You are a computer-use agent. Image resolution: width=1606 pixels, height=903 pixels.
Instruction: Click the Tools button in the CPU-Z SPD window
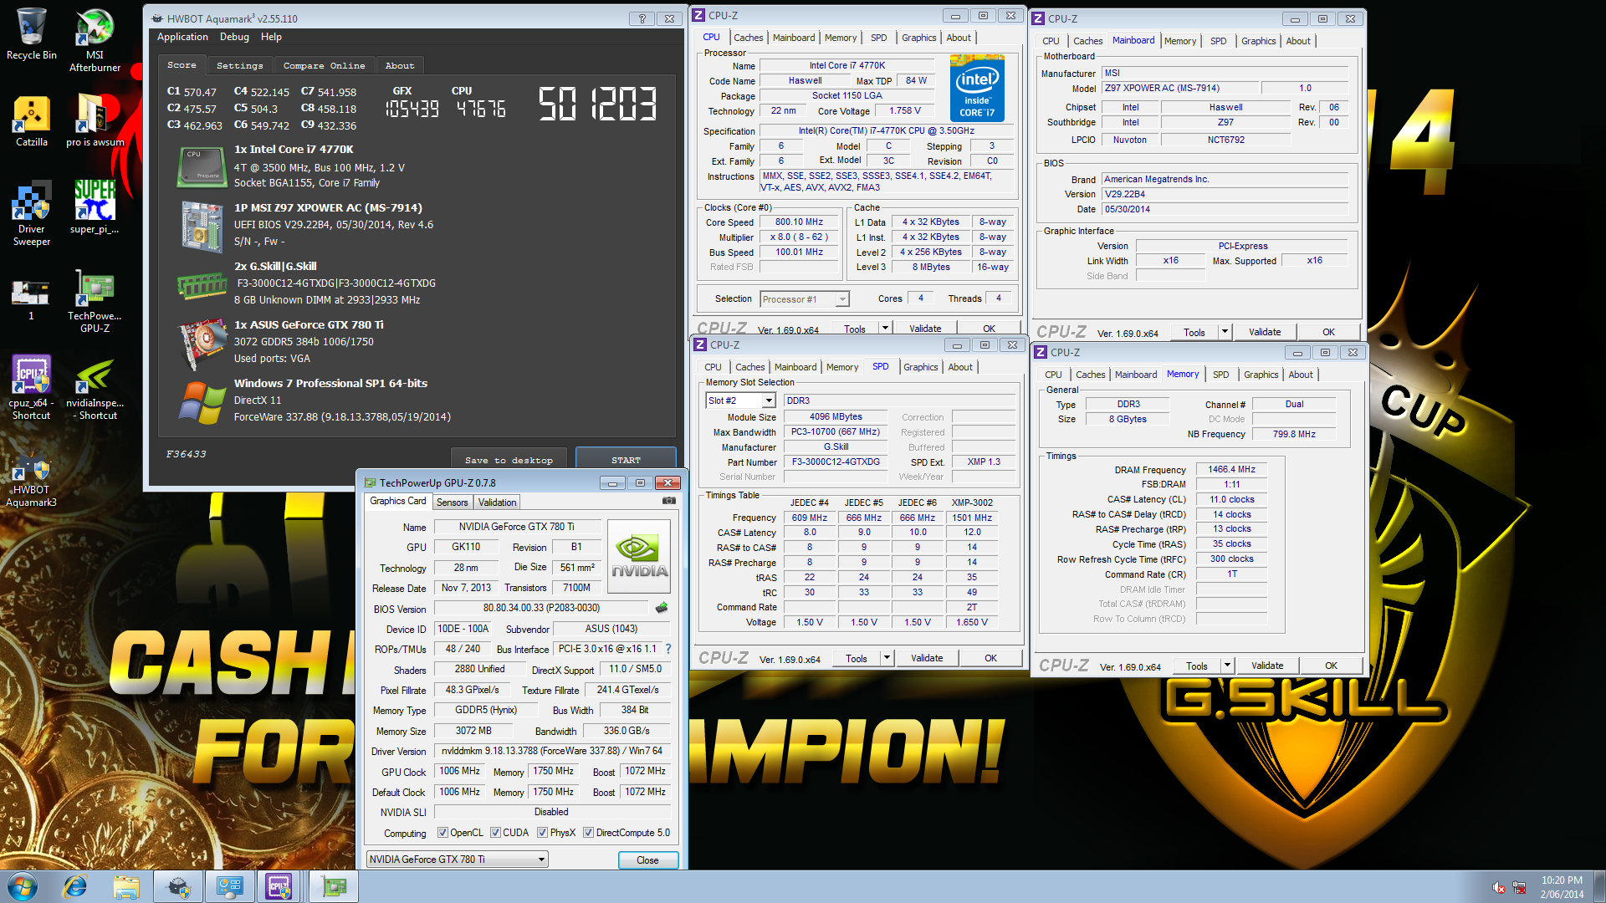(x=857, y=658)
